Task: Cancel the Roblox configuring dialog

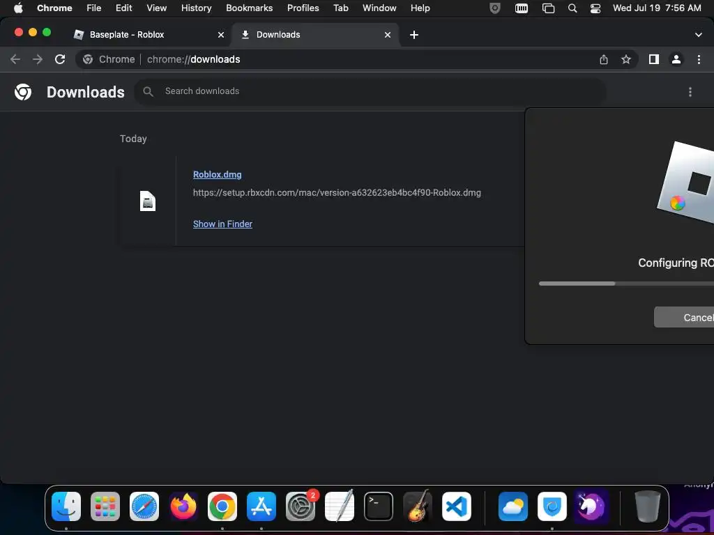Action: (684, 317)
